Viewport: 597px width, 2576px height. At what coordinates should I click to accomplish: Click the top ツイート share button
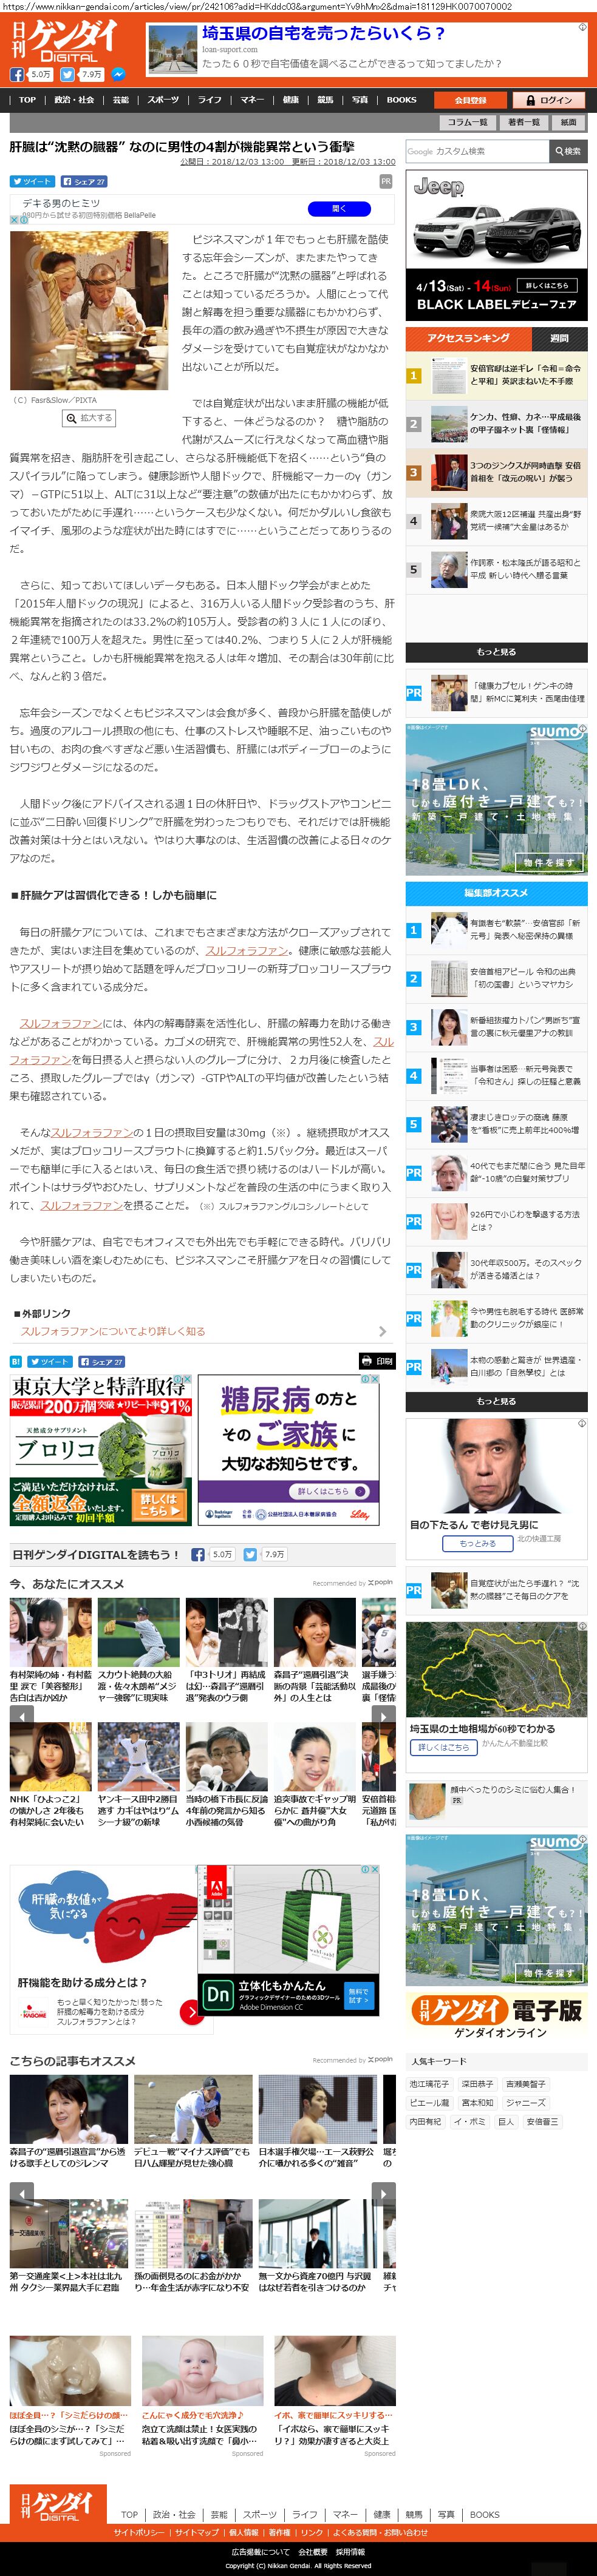pyautogui.click(x=32, y=181)
